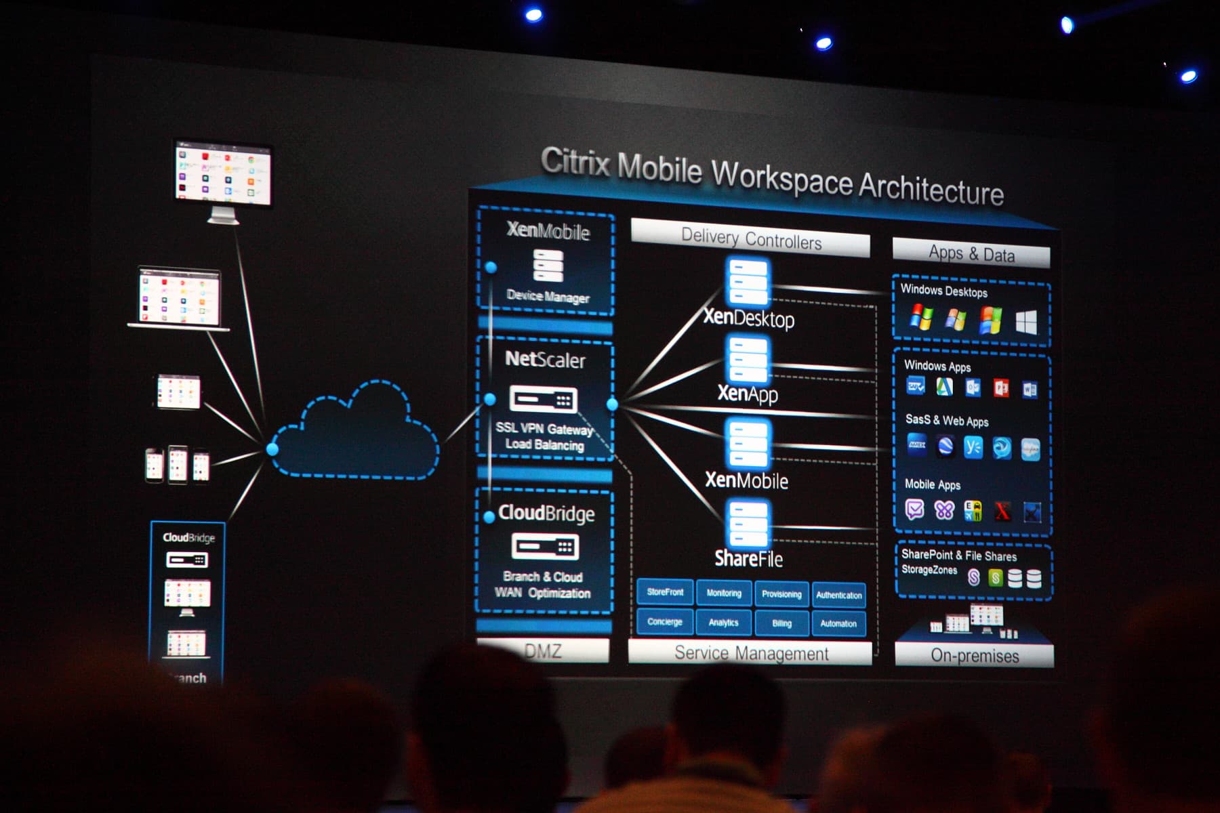Click the laptop device showing app grid
Screen dimensions: 1220x813
click(x=179, y=299)
